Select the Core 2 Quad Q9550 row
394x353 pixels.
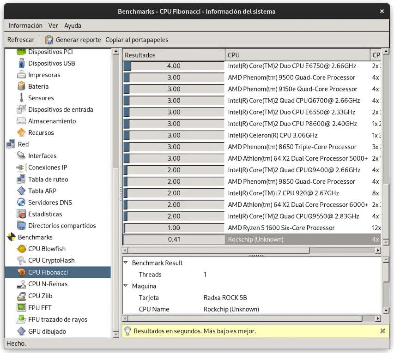[252, 216]
